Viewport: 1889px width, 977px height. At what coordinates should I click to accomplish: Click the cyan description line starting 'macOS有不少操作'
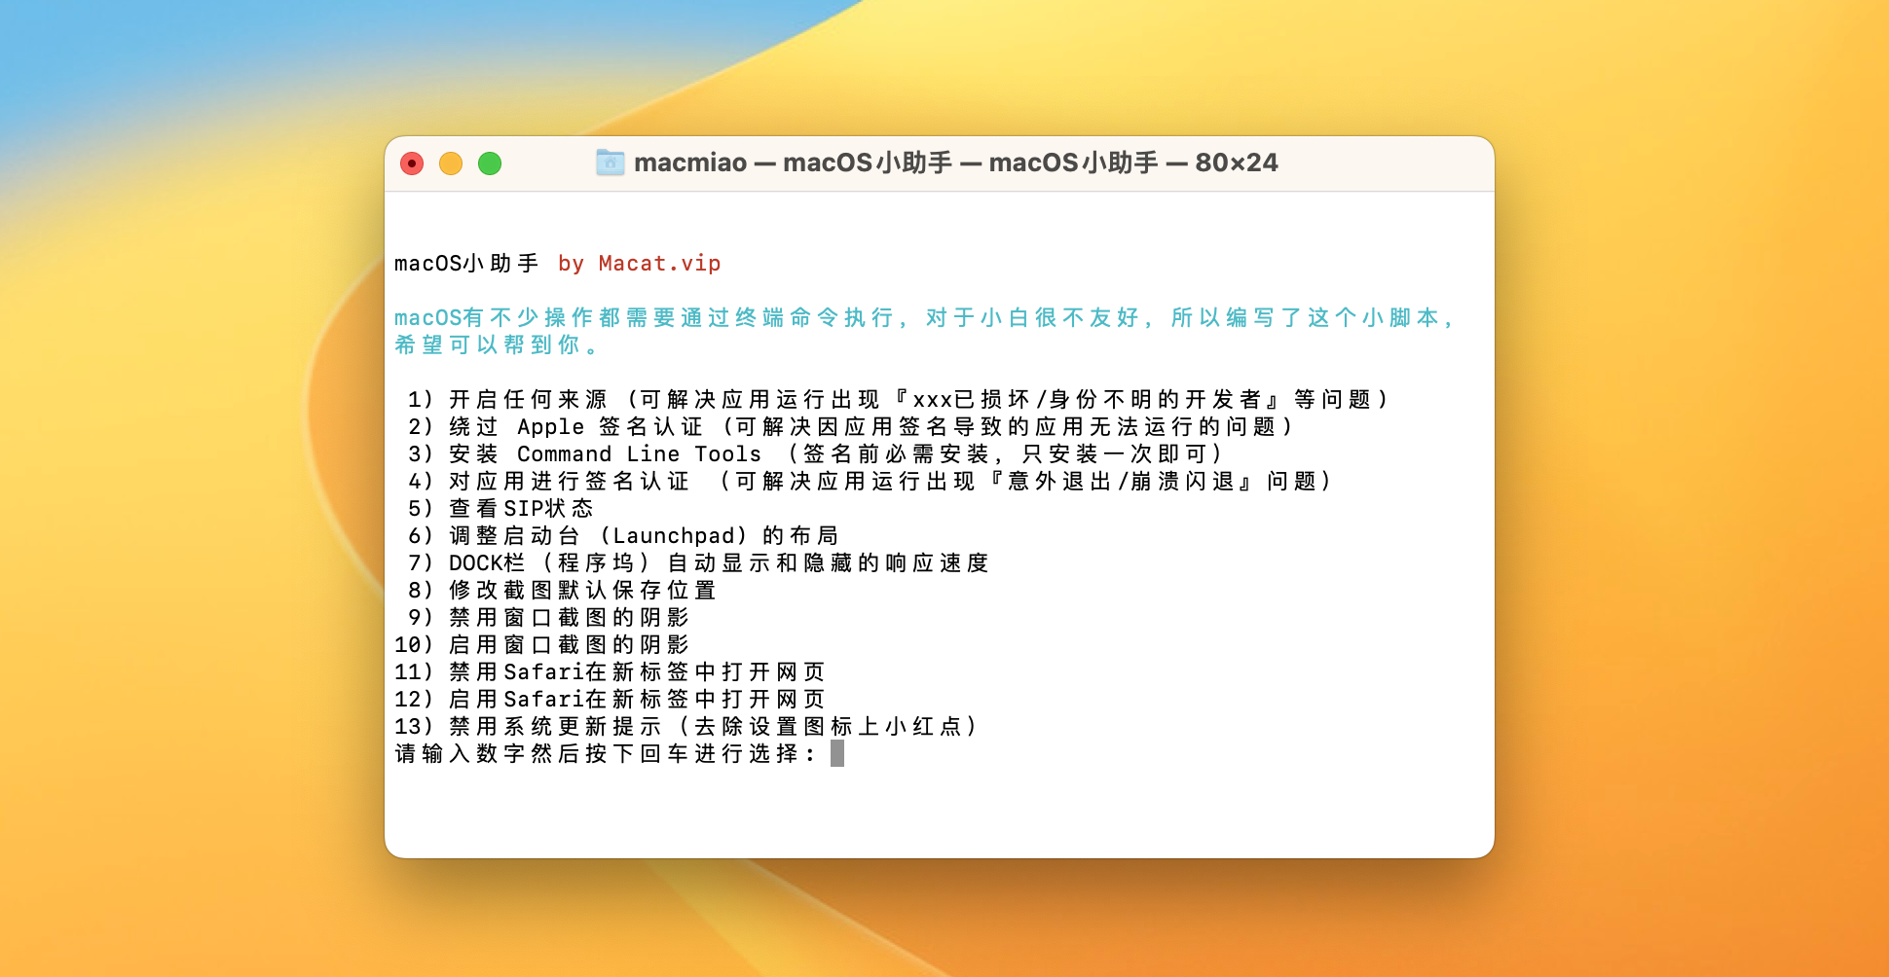[x=924, y=318]
